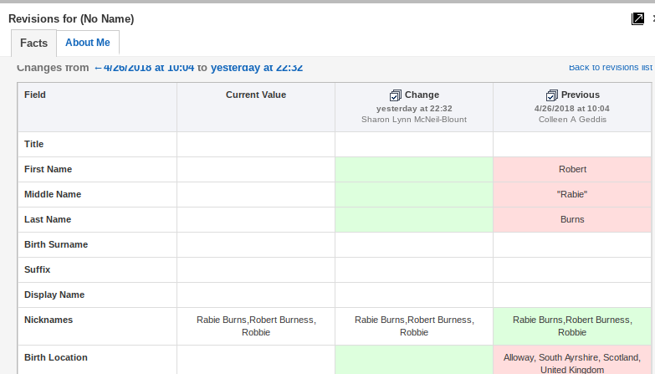
Task: Click author Colleen A Geddis
Action: point(572,120)
